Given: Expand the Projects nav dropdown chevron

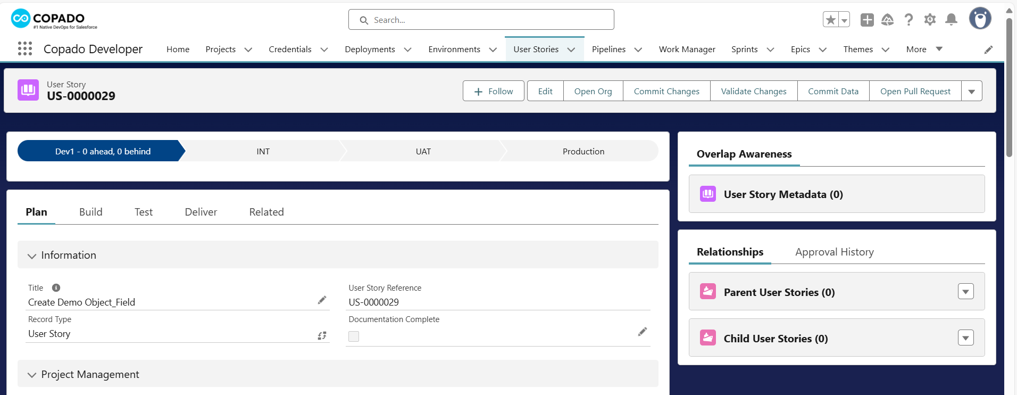Looking at the screenshot, I should 248,50.
